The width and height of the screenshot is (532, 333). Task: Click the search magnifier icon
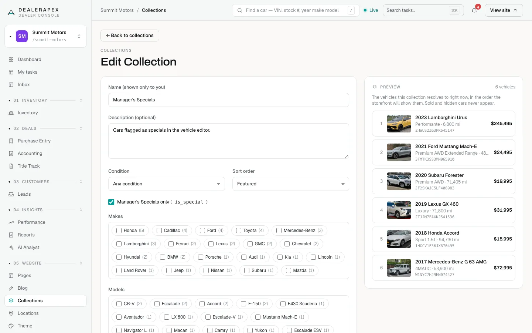240,10
